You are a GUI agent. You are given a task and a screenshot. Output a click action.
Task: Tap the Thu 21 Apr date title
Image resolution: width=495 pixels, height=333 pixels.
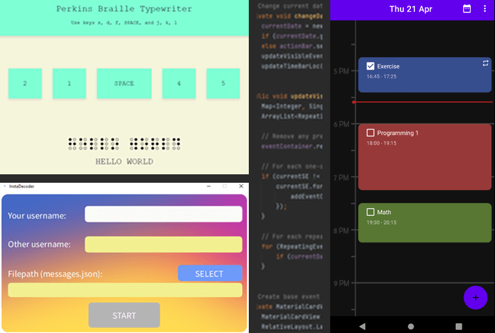click(x=410, y=9)
